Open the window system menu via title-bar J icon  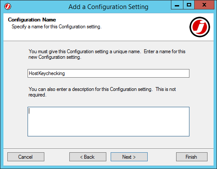pyautogui.click(x=8, y=6)
